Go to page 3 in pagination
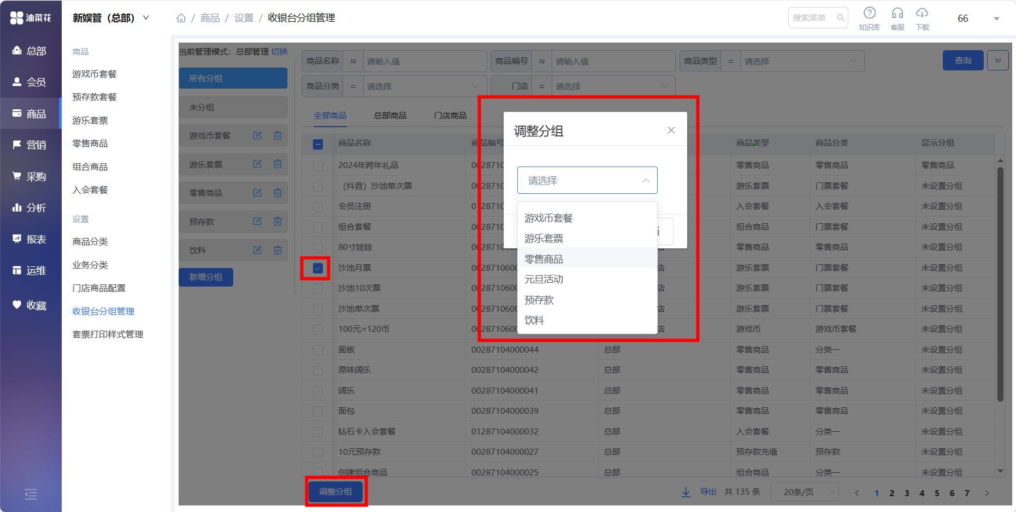Image resolution: width=1016 pixels, height=512 pixels. pos(907,493)
